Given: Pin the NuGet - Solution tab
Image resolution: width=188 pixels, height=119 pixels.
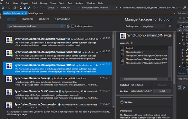Looking at the screenshot, I should click(23, 13).
